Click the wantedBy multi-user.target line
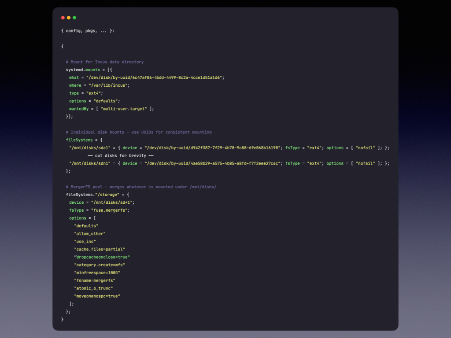The image size is (451, 338). (x=111, y=109)
